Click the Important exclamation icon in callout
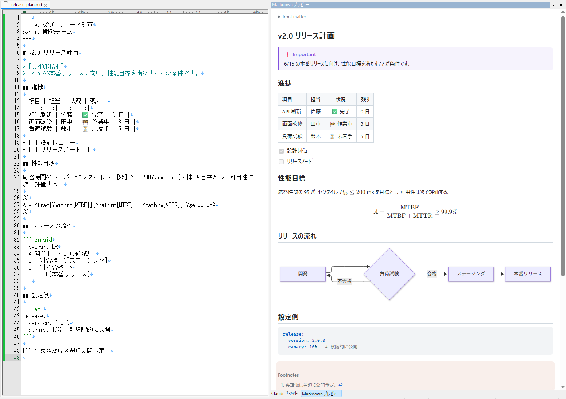The image size is (566, 399). click(x=287, y=54)
